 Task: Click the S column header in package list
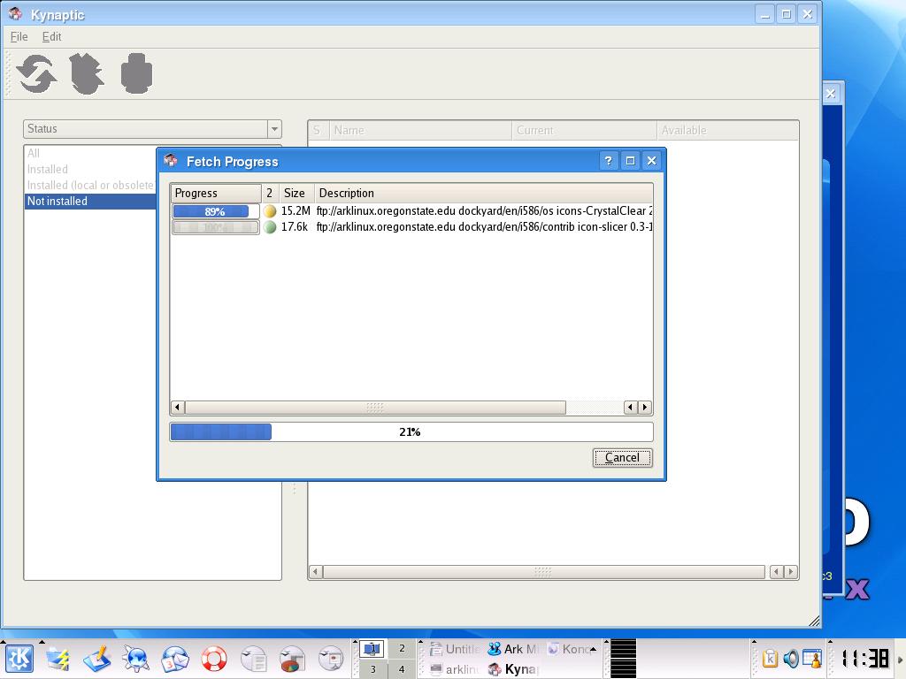point(319,131)
